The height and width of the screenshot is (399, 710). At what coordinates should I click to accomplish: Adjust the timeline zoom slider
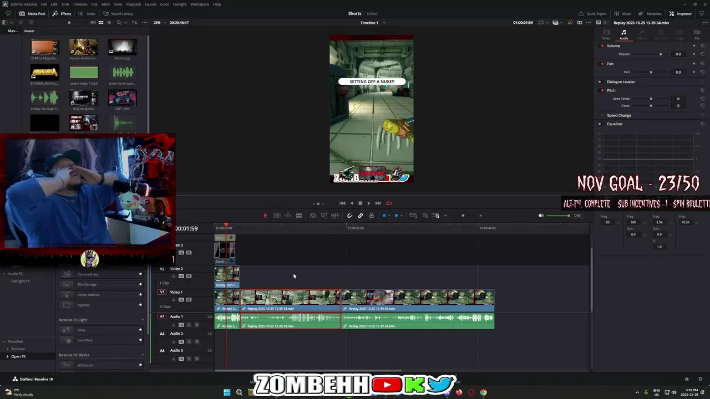point(463,216)
